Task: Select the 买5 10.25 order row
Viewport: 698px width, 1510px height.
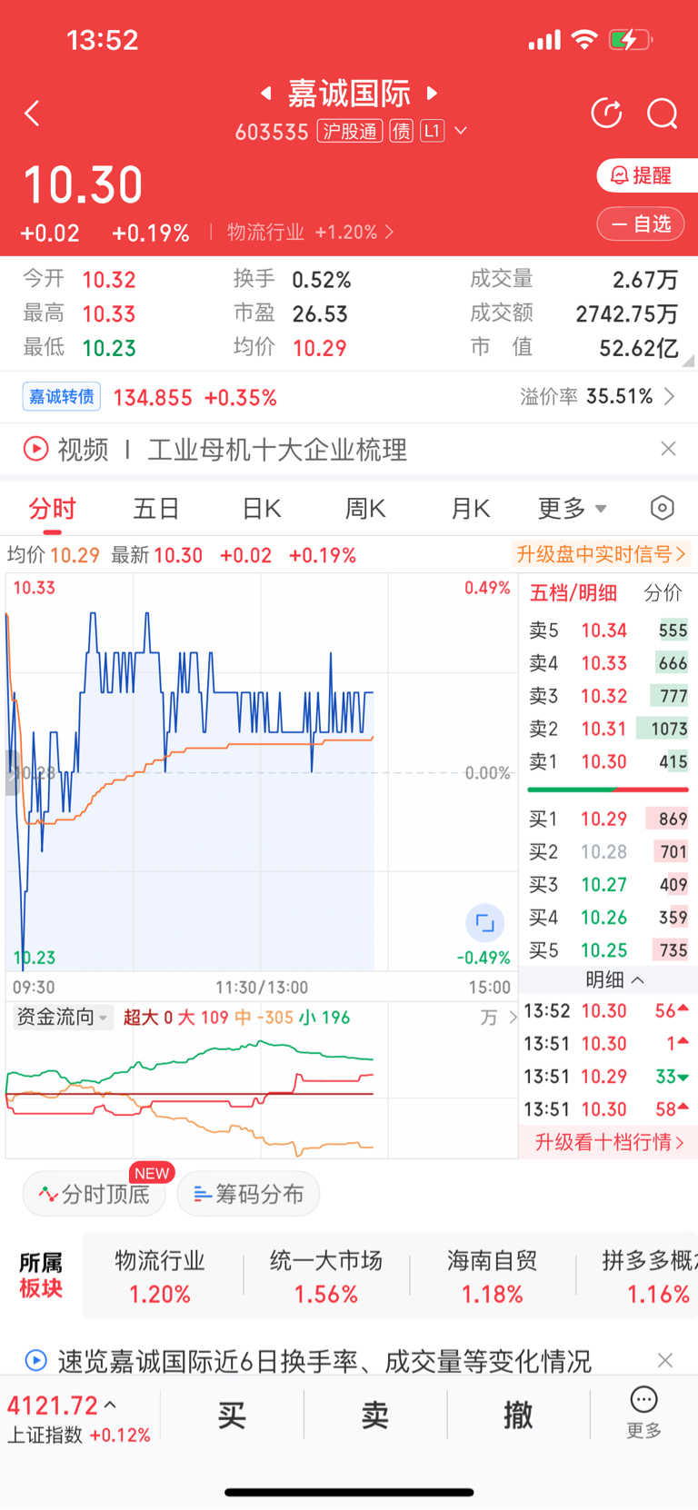Action: [x=608, y=950]
